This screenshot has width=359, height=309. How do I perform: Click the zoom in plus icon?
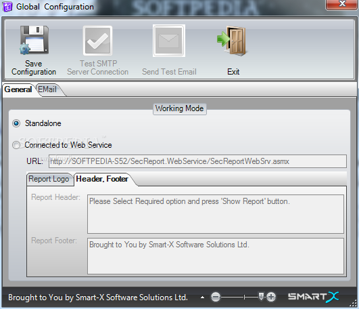click(271, 297)
